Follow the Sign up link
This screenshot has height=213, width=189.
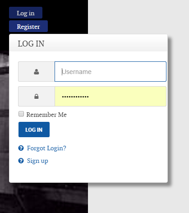[x=37, y=161]
